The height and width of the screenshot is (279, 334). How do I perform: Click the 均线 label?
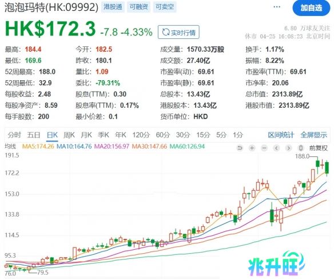[10, 146]
